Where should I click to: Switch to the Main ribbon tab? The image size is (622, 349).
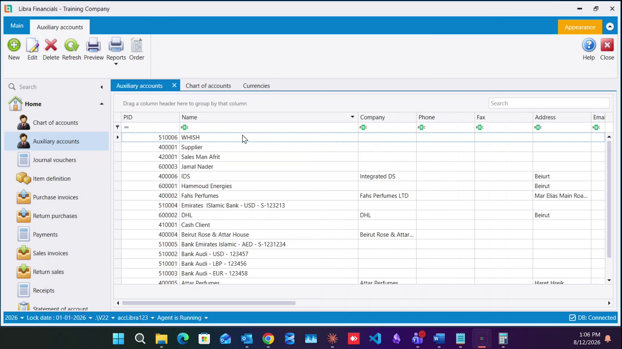(x=17, y=26)
